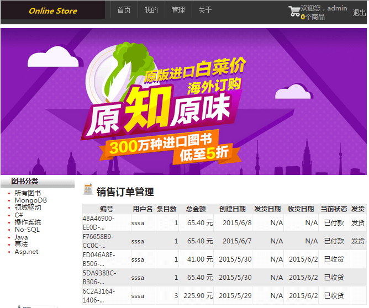Select the 所有图书 category
Screen dimensions: 369x308
pyautogui.click(x=28, y=193)
